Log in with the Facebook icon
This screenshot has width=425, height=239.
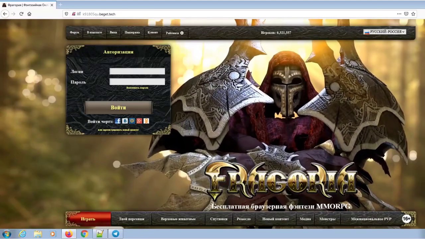118,121
